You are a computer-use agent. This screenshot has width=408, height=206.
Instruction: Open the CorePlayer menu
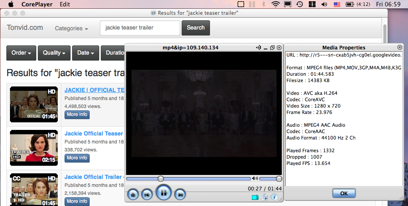tap(37, 4)
